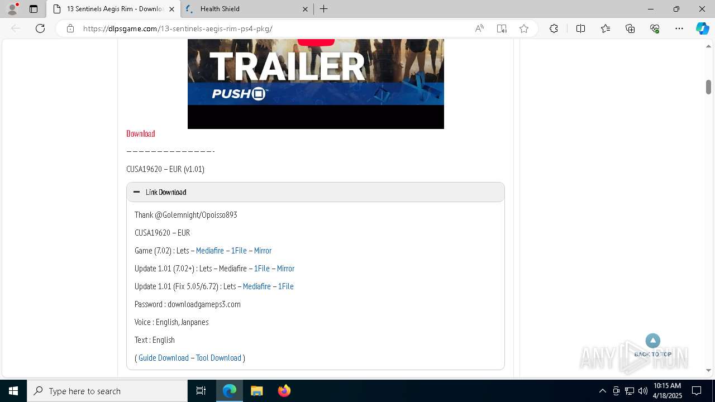The width and height of the screenshot is (715, 402).
Task: Open the Fix 5.05/6.72 1File link
Action: (286, 286)
